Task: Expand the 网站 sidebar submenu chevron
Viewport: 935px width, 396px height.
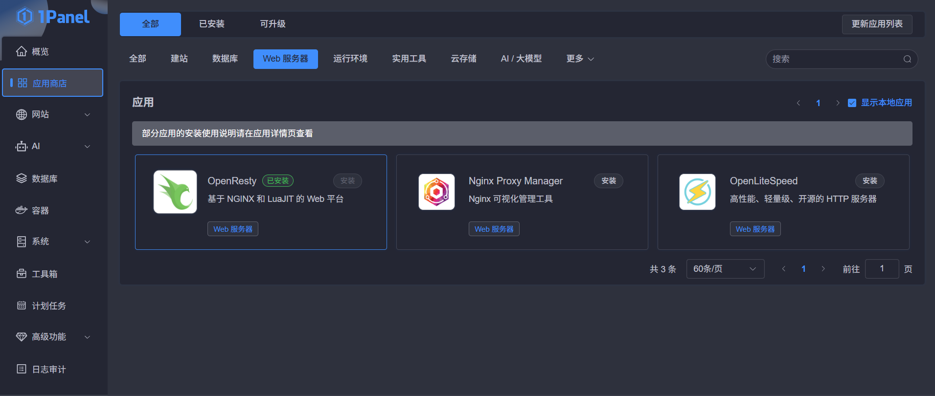Action: (x=88, y=114)
